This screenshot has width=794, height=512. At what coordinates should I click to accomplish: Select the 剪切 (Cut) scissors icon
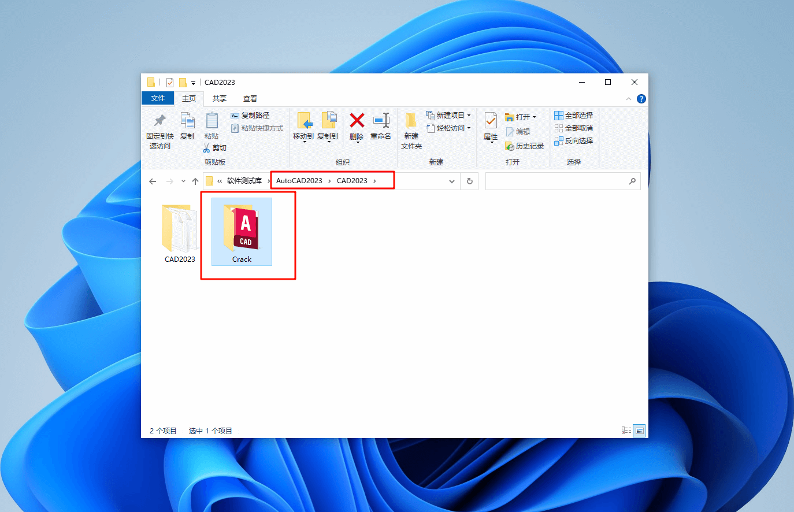[206, 147]
